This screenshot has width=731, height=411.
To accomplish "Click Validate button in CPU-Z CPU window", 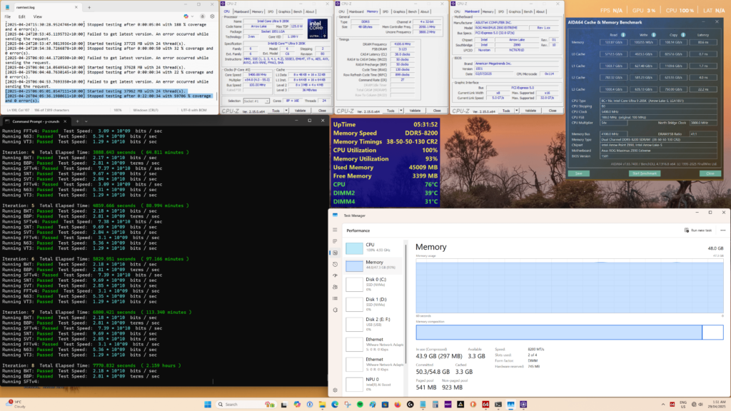I will (x=301, y=111).
